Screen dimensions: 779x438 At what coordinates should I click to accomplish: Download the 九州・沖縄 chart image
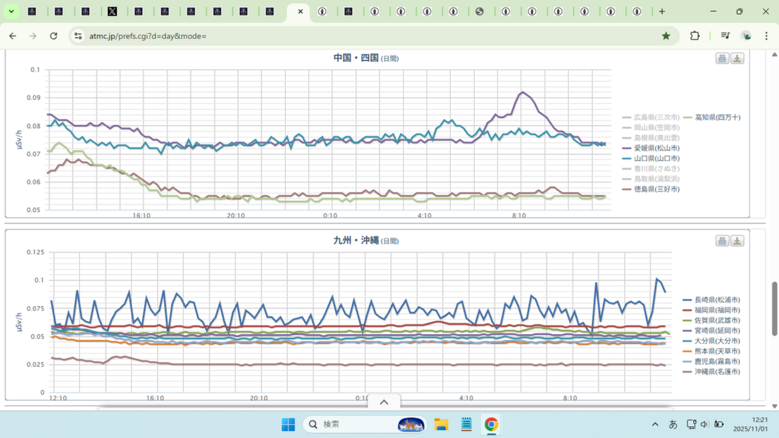737,241
